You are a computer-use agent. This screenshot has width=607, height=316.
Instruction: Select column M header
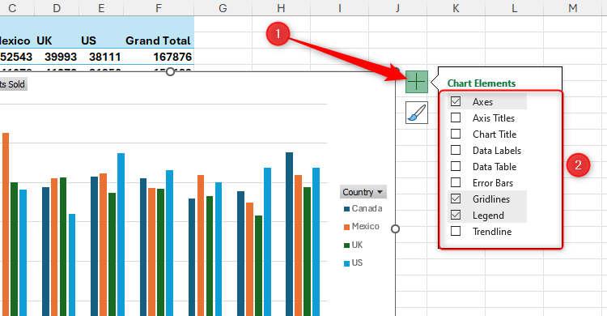(573, 8)
